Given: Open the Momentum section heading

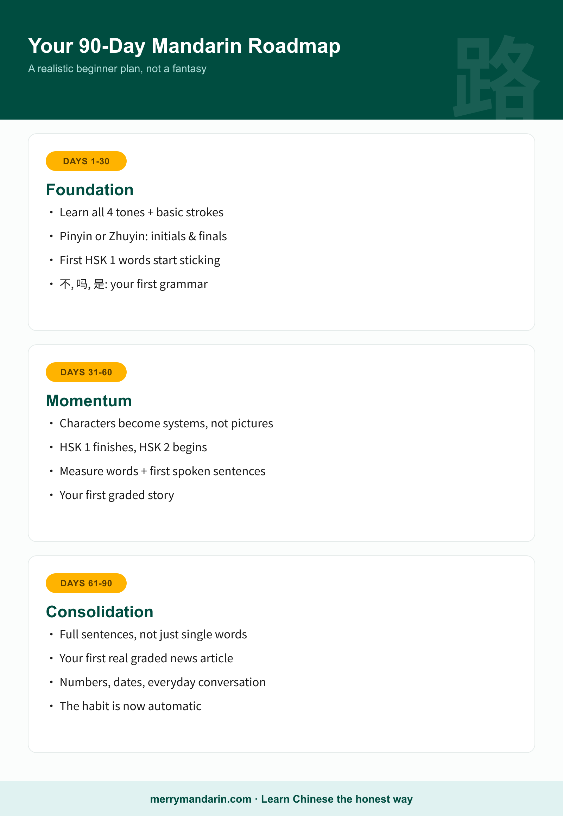Looking at the screenshot, I should point(89,401).
